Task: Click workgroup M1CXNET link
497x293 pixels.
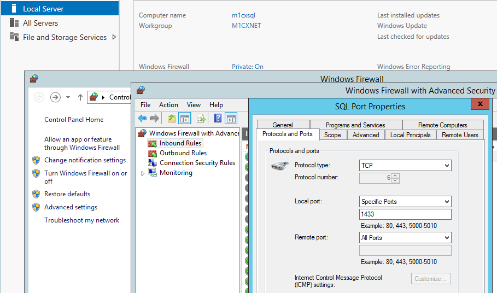Action: pos(246,26)
